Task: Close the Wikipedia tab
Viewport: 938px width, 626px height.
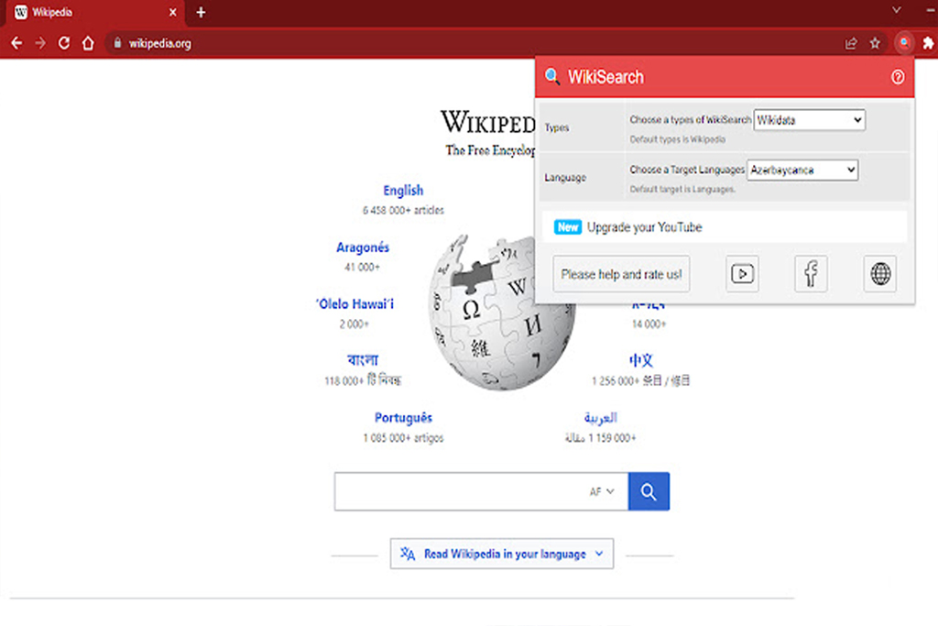Action: click(173, 12)
